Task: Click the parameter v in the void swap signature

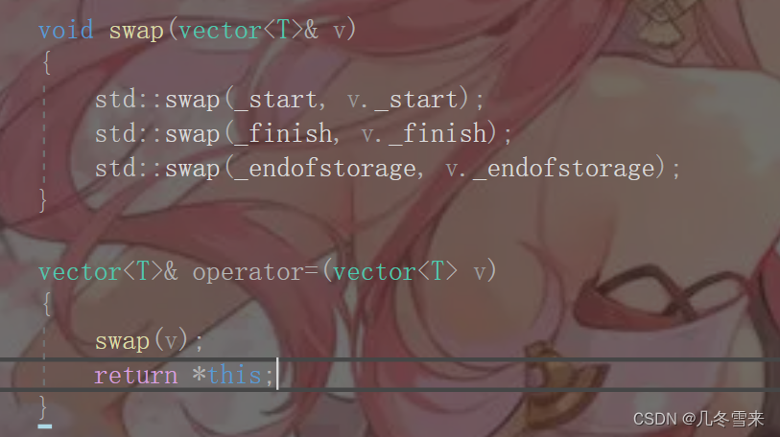Action: tap(340, 32)
